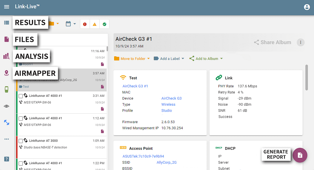Check the LinkRunner AT 4000 3:31 AM checkbox
Viewport: 314px width, 170px height.
[21, 96]
